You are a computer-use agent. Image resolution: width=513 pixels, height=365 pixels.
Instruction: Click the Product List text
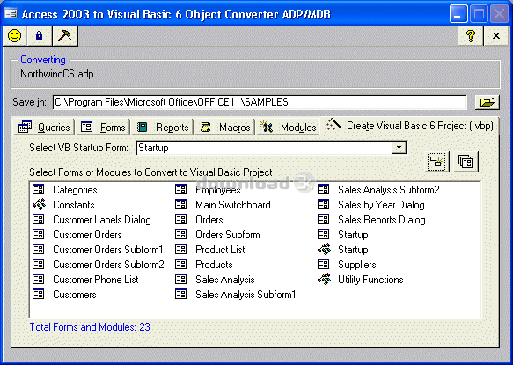[220, 250]
